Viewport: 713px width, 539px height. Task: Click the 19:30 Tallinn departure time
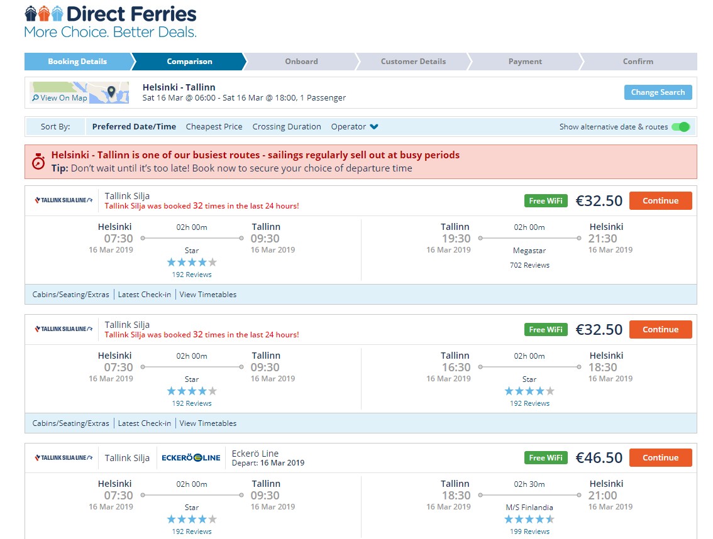pyautogui.click(x=456, y=239)
